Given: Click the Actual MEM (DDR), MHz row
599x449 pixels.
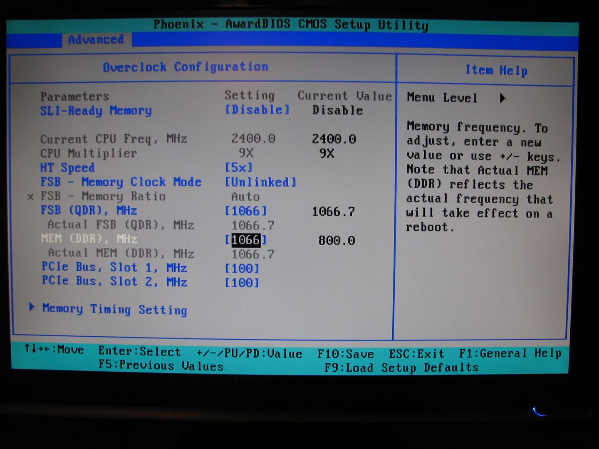Looking at the screenshot, I should point(161,254).
